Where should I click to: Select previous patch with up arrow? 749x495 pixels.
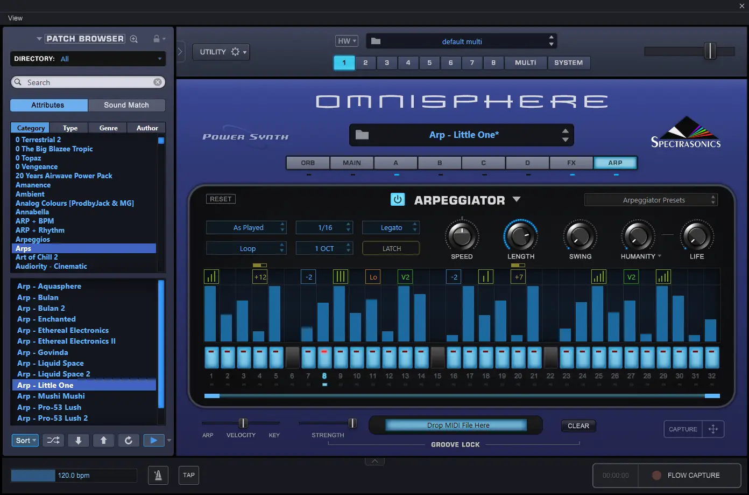coord(103,441)
